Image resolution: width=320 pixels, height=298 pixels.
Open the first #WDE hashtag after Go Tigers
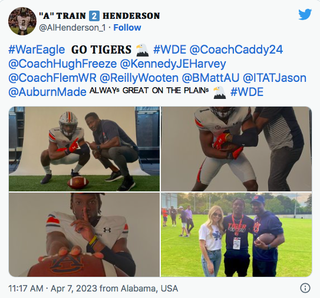[170, 49]
